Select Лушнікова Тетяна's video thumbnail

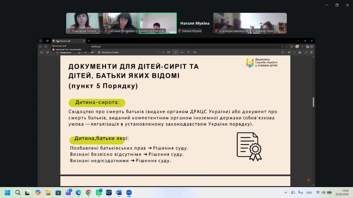[84, 23]
